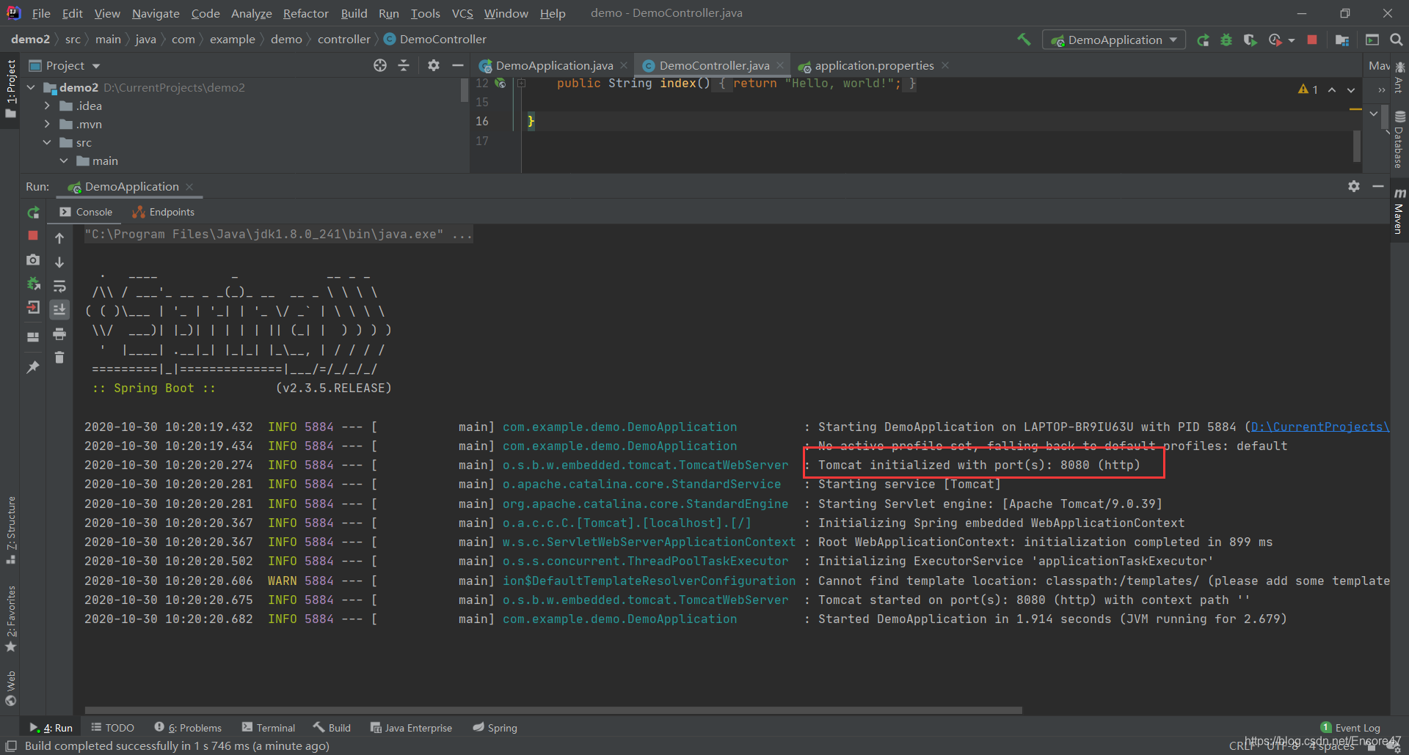This screenshot has height=755, width=1409.
Task: Take a thread dump with the camera icon
Action: (33, 259)
